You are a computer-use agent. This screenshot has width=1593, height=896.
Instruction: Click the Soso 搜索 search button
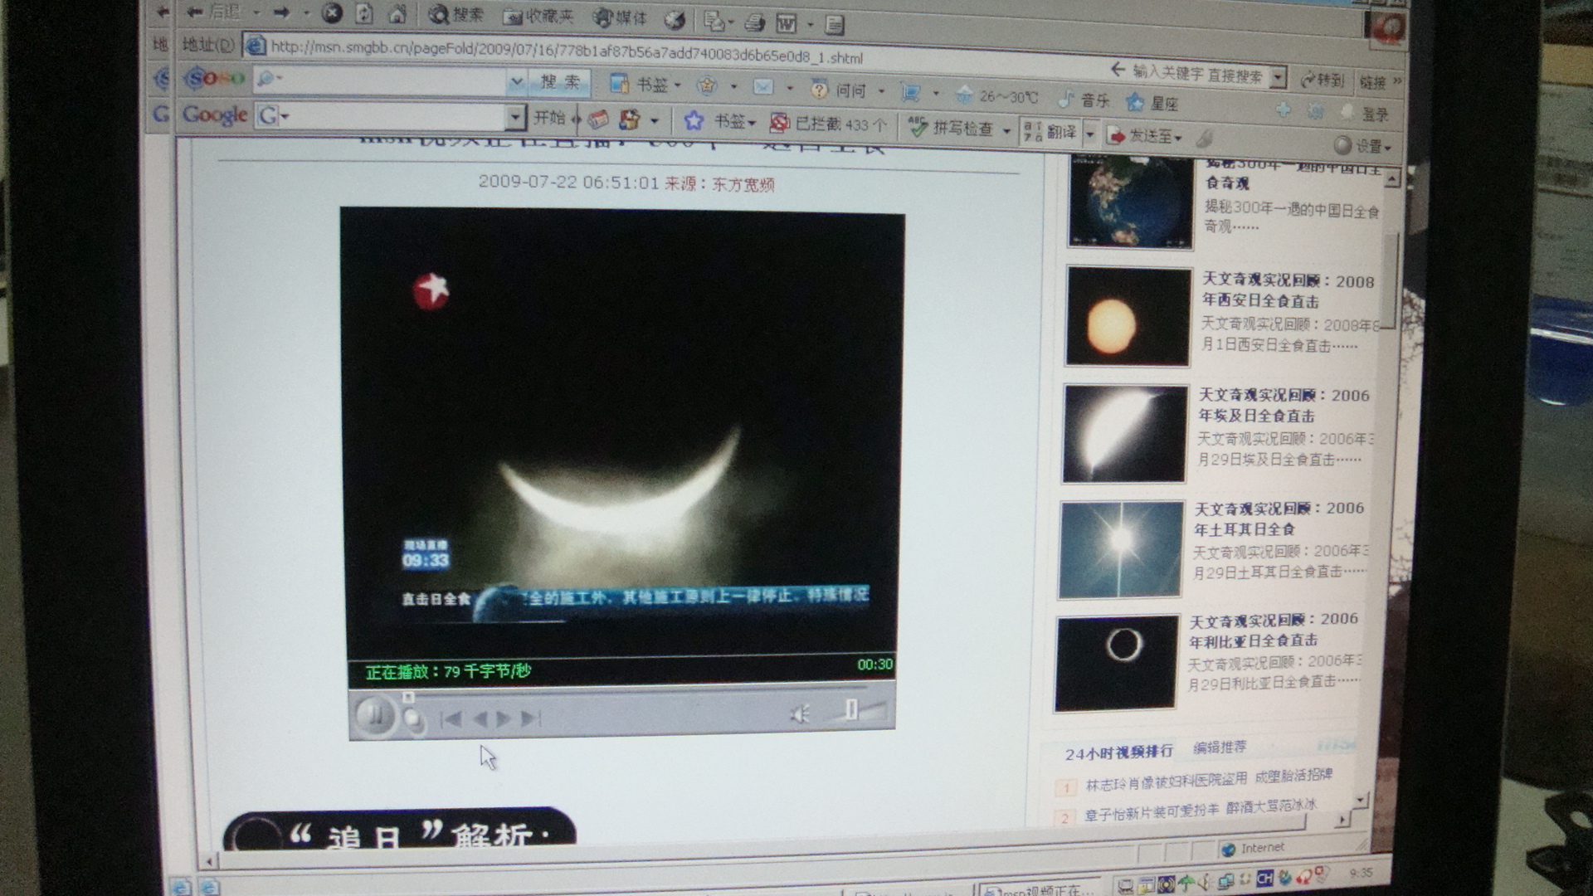tap(560, 81)
